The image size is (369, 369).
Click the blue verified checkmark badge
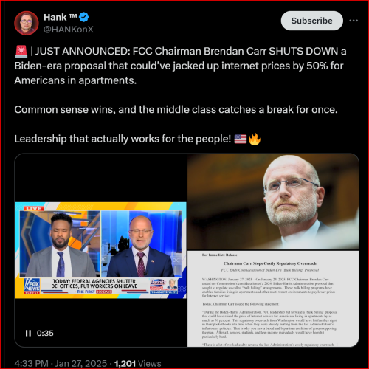[83, 17]
